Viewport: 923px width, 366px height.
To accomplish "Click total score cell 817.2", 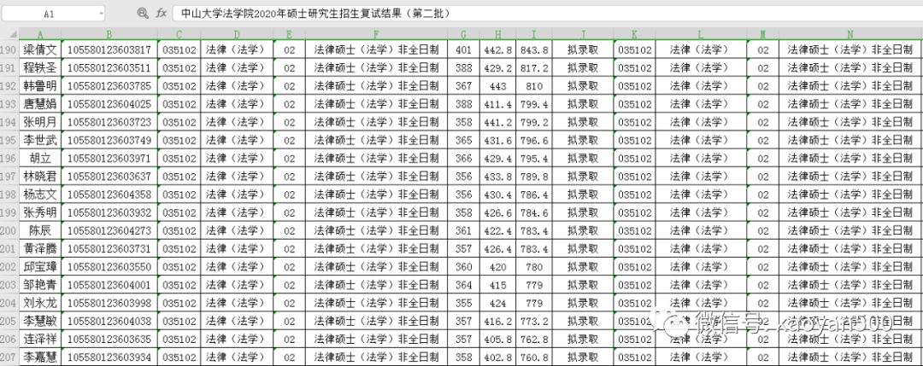I will click(x=534, y=68).
